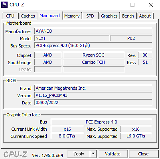Click the AMD chipset vendor field
The image size is (160, 159).
click(x=48, y=55)
